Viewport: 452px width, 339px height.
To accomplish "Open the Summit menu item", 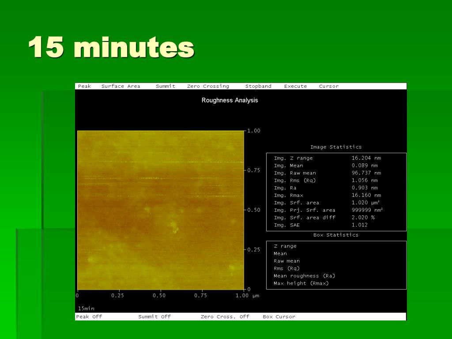I will [166, 86].
